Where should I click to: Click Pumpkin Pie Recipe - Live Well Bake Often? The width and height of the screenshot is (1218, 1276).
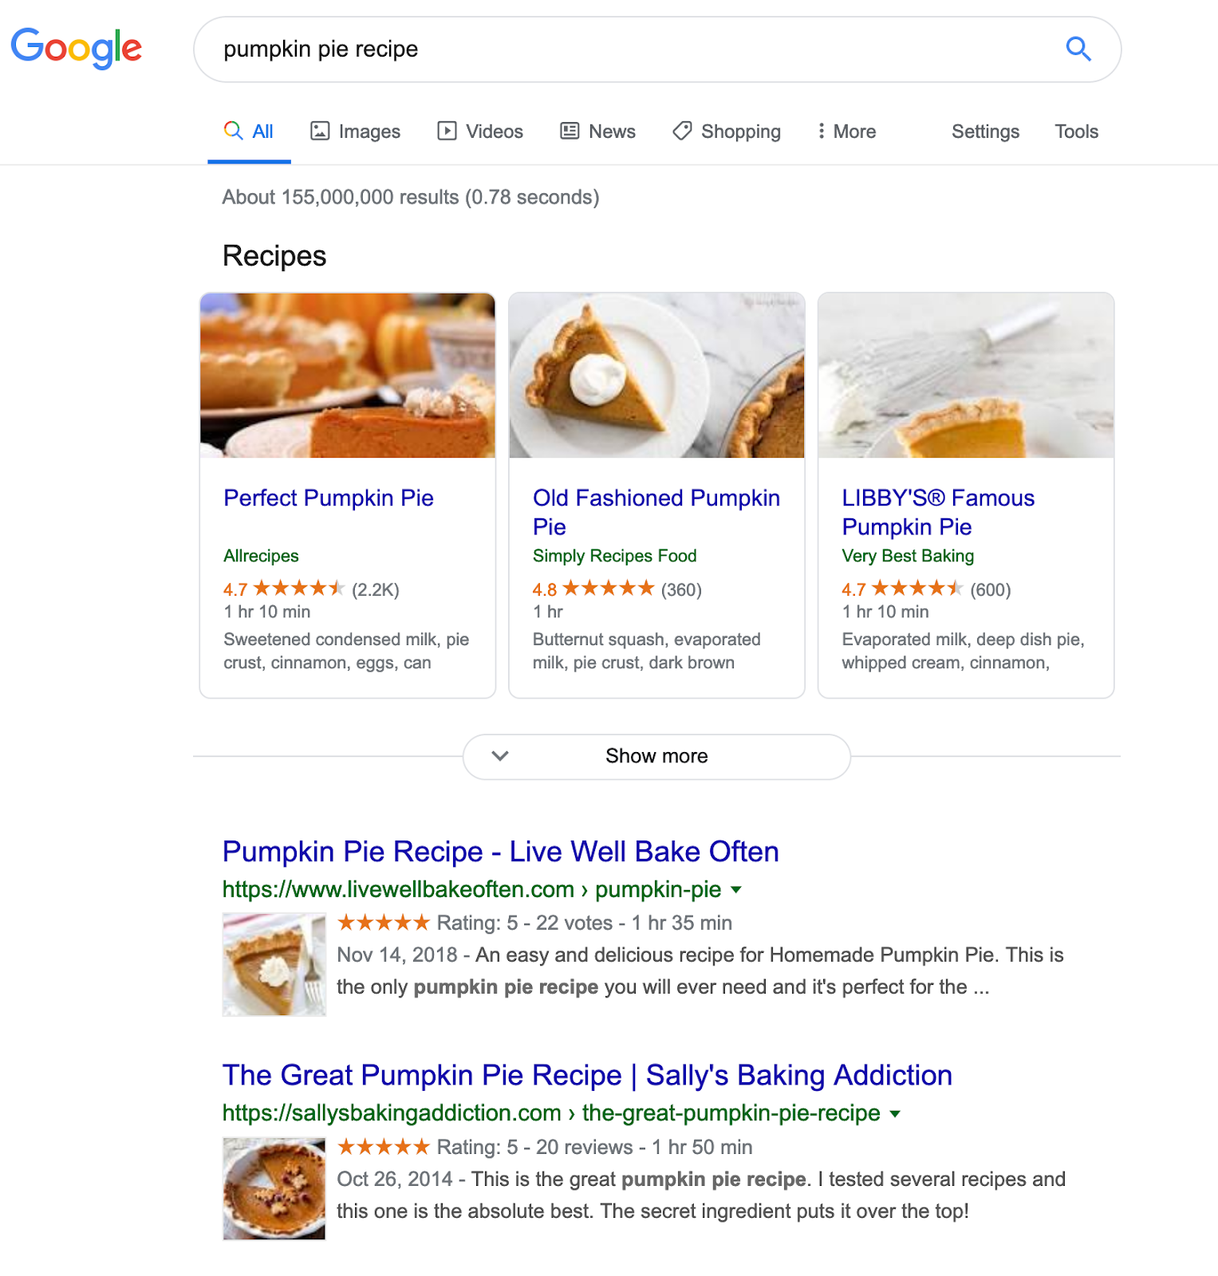[x=500, y=852]
